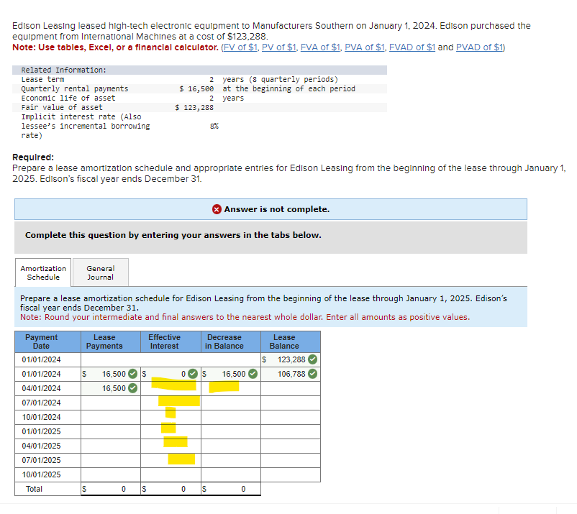Switch to the General Journal tab
Screen dimensions: 577x514
pos(100,272)
